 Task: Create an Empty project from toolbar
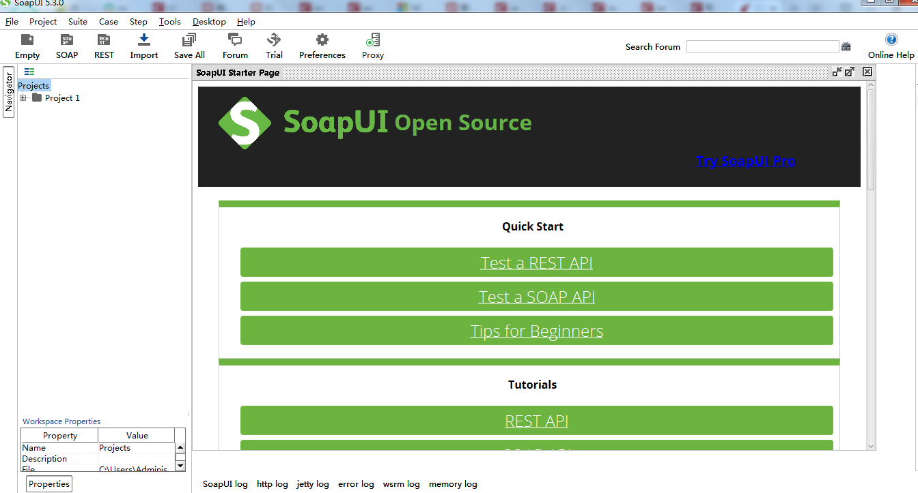click(27, 46)
